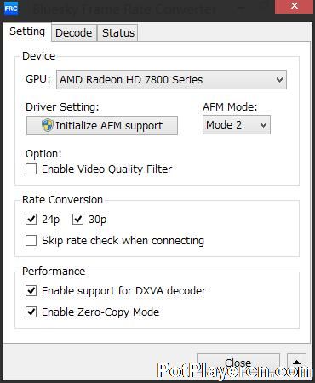315x383 pixels.
Task: Click the shield icon on Initialize AFM support
Action: pyautogui.click(x=48, y=125)
